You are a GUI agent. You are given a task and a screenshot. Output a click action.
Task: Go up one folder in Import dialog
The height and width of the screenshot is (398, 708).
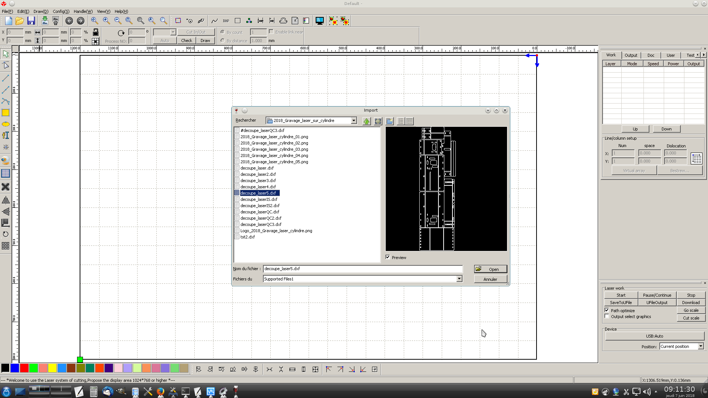point(366,121)
